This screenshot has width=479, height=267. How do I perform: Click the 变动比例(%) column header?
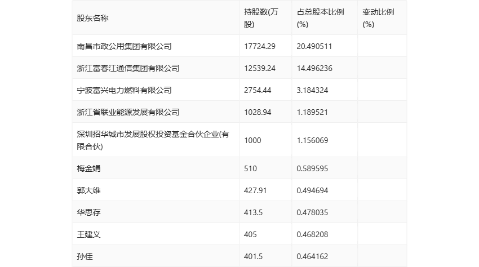[x=378, y=18]
